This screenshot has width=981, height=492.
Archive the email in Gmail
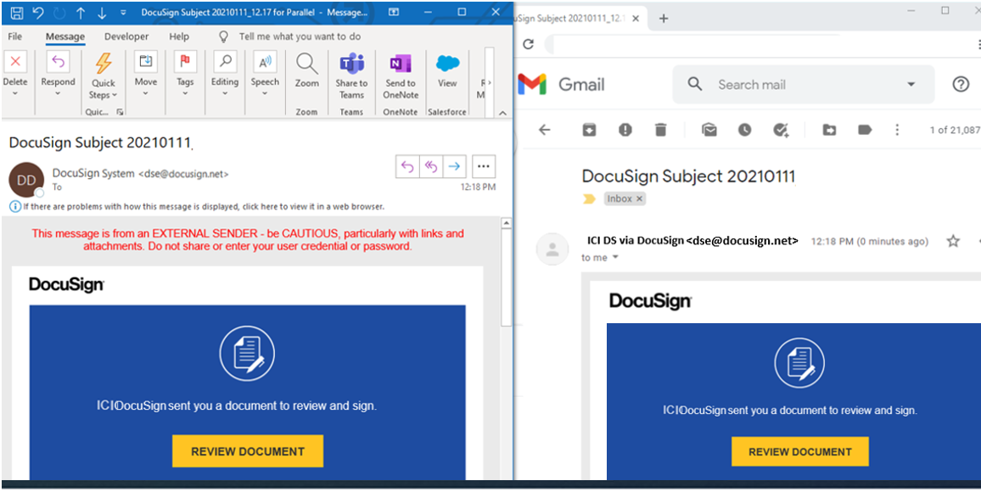[589, 130]
